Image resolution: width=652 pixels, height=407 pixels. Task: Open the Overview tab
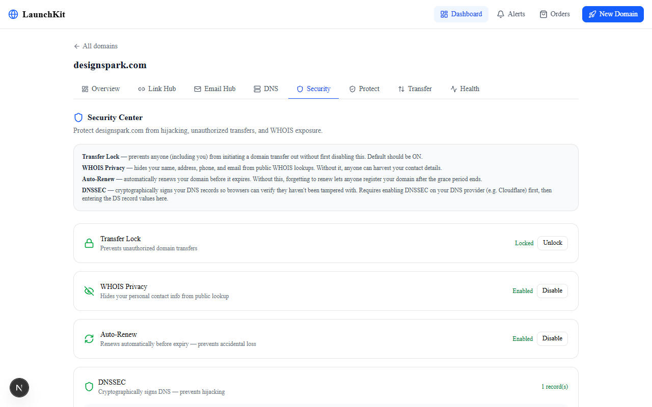(101, 89)
